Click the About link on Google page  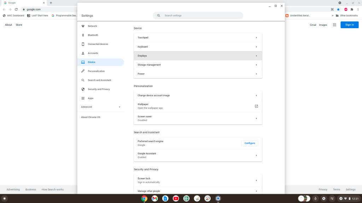point(8,25)
